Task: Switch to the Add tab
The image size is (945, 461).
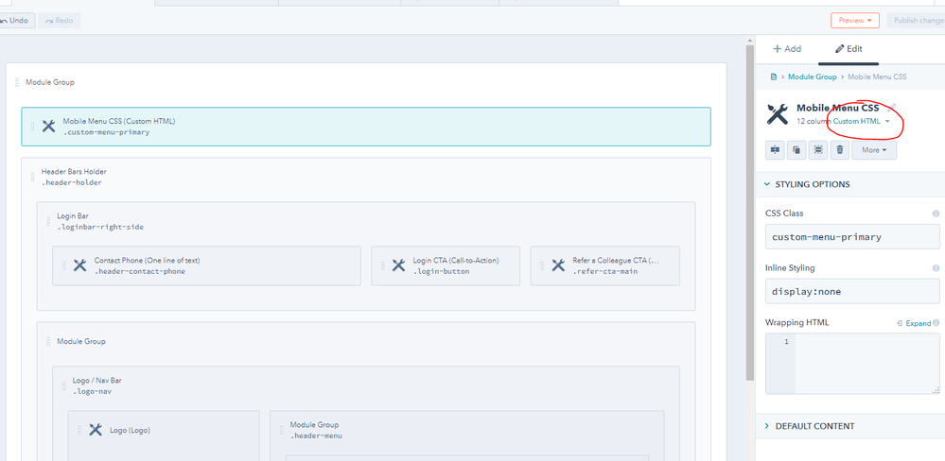Action: (787, 49)
